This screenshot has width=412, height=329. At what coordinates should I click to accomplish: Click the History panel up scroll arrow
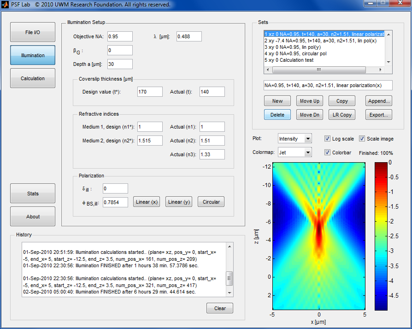click(x=230, y=247)
